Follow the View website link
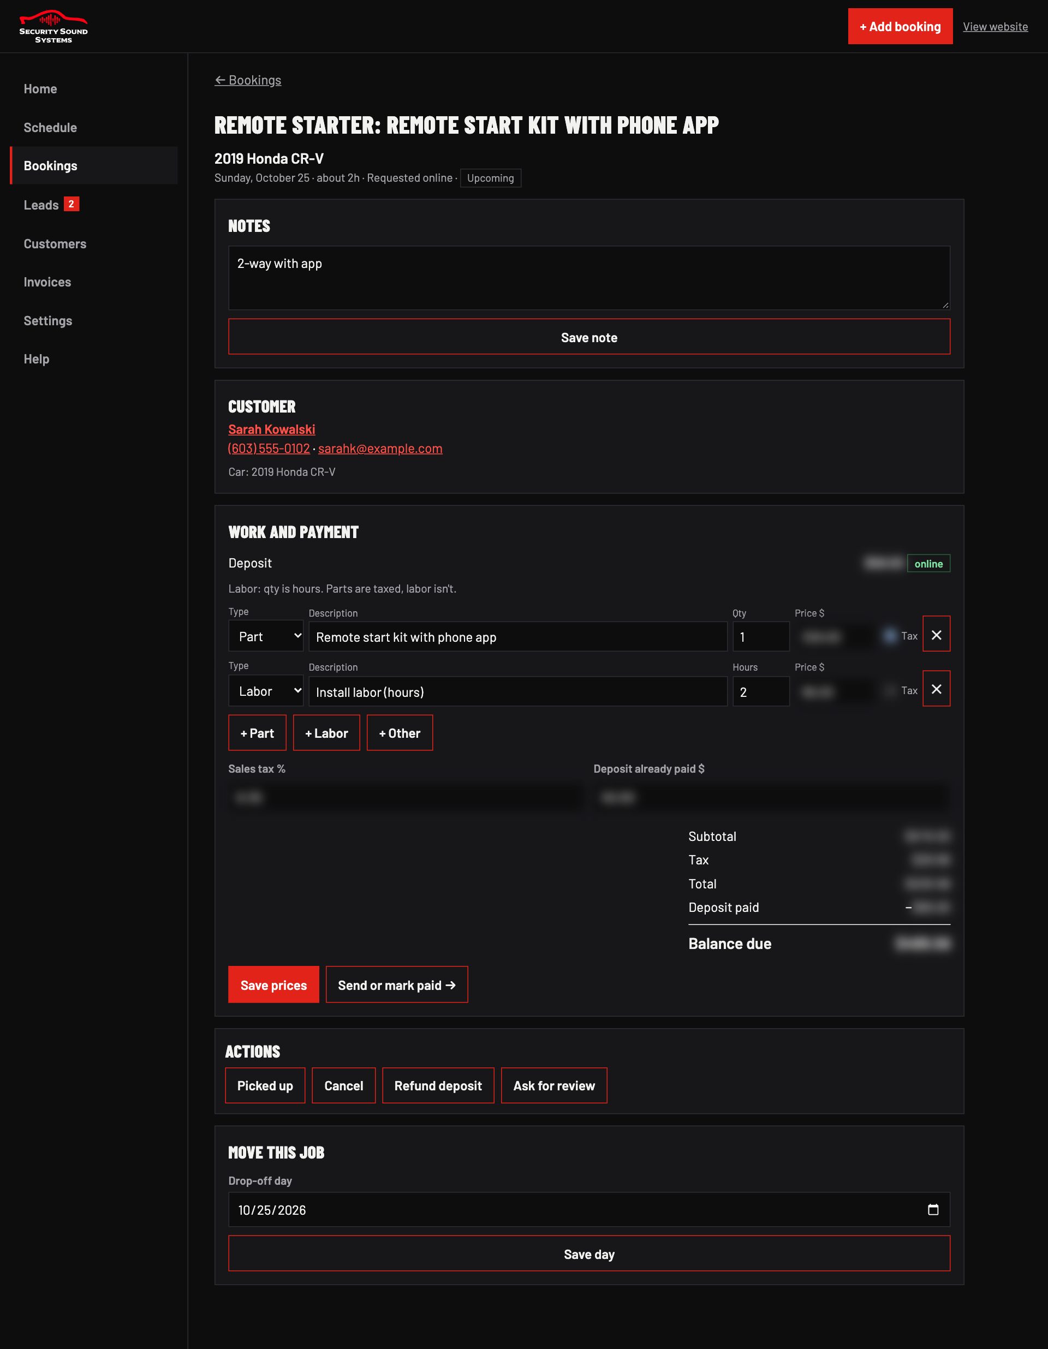The image size is (1048, 1349). coord(995,27)
